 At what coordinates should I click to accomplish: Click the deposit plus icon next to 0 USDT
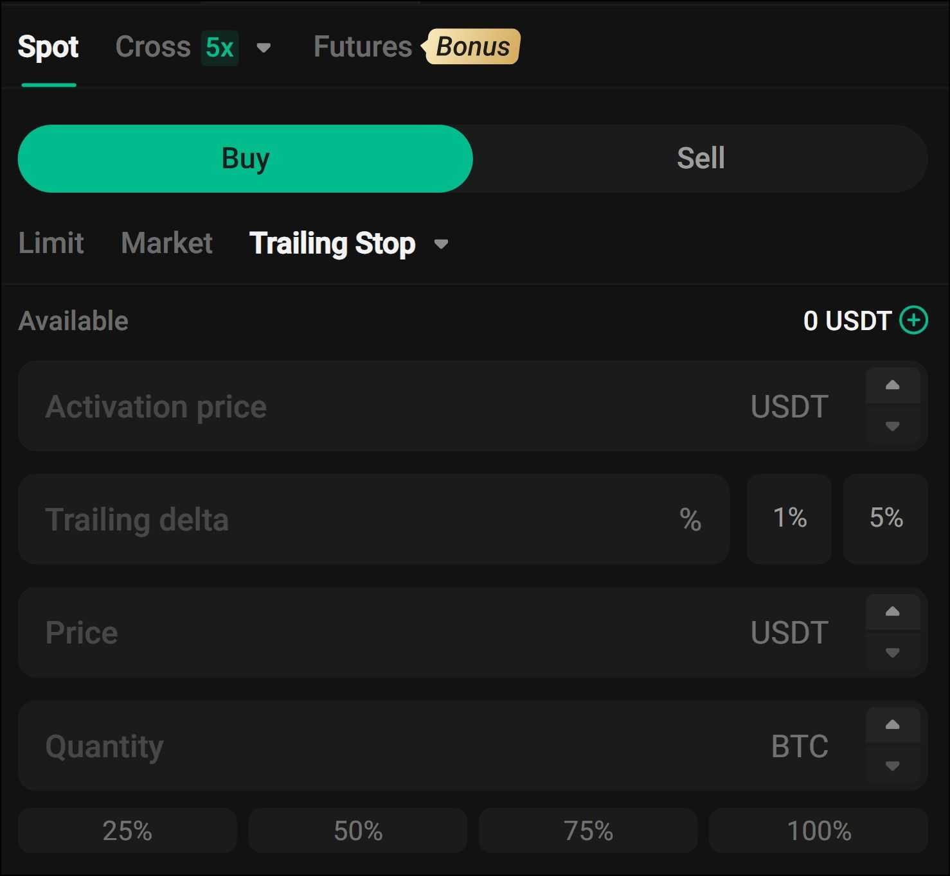click(x=913, y=321)
